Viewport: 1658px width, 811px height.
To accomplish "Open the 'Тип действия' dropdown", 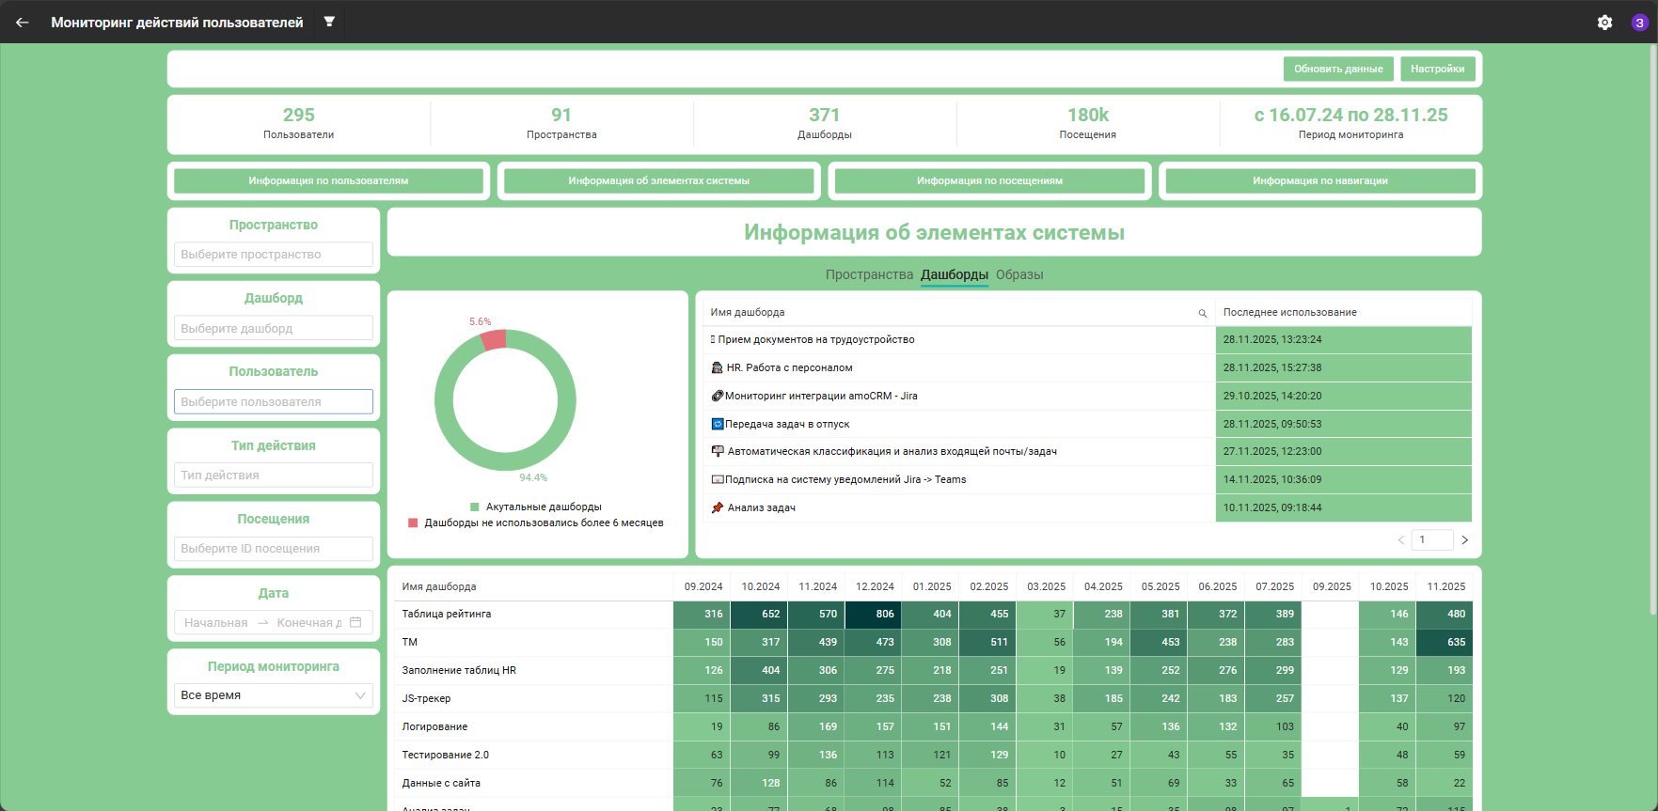I will click(274, 475).
